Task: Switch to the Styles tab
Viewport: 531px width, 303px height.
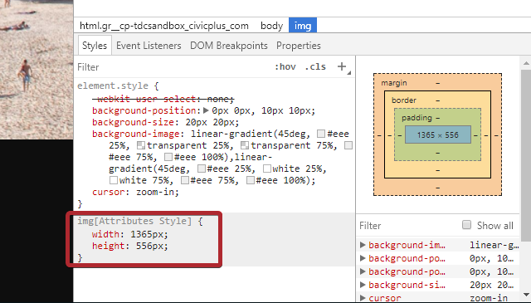Action: [x=95, y=46]
